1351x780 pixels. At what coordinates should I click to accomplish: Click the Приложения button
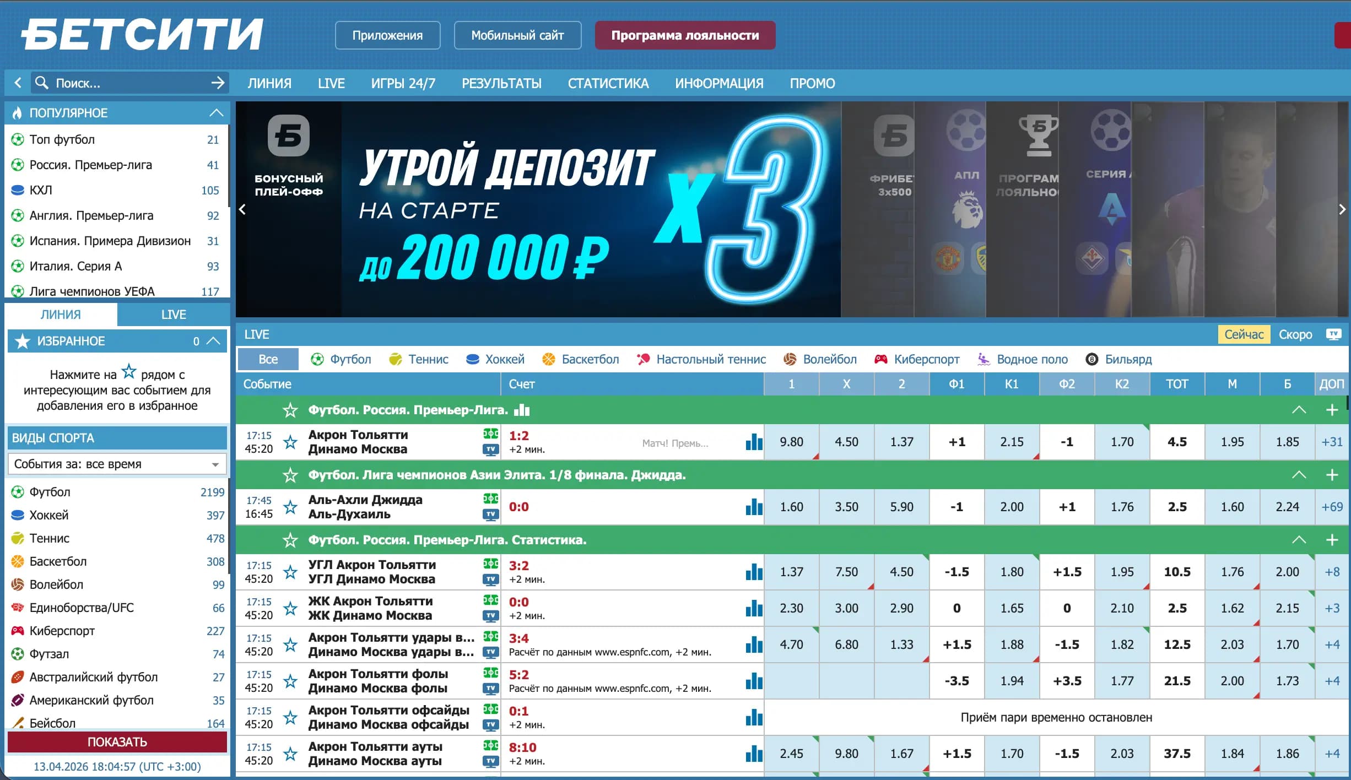[387, 35]
